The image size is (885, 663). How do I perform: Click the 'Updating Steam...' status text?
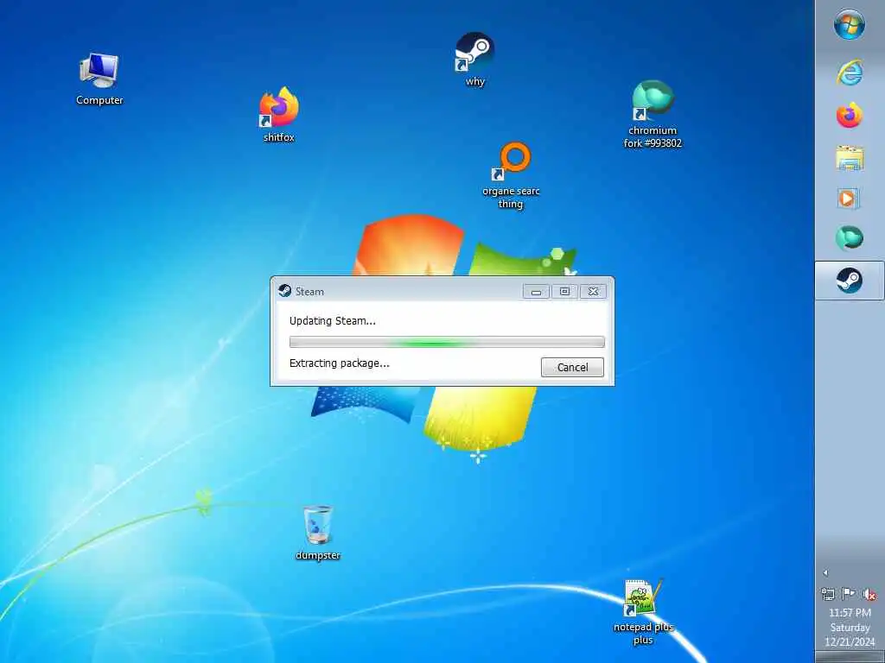click(x=333, y=321)
